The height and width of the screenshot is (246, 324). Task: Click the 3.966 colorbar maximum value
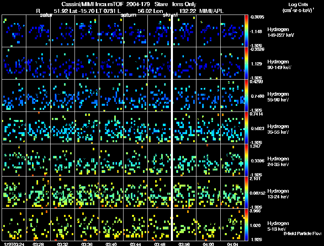tap(255, 211)
